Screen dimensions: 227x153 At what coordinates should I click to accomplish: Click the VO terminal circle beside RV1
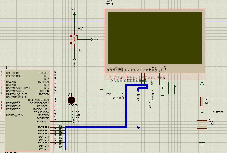click(x=91, y=40)
